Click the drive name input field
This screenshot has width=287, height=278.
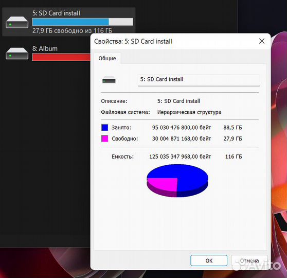click(199, 80)
